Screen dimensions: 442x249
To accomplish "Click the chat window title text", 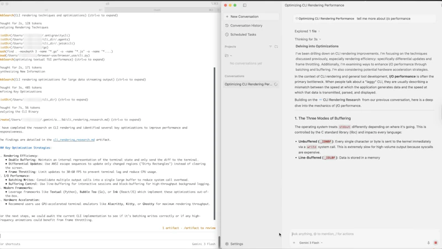I will click(314, 6).
